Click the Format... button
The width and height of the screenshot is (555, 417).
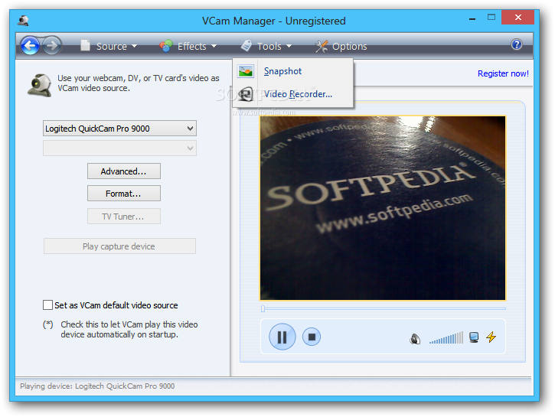(x=123, y=194)
